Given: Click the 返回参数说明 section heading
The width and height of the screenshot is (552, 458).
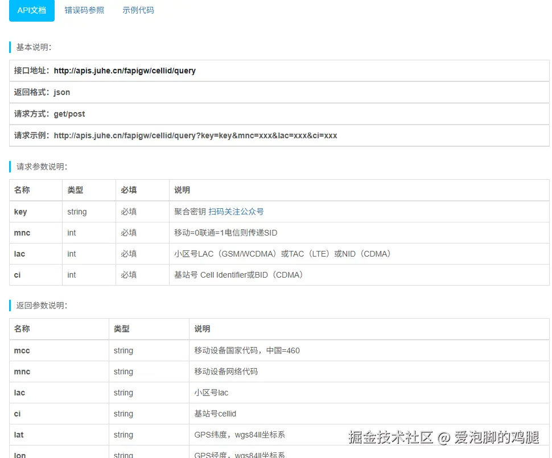Looking at the screenshot, I should (42, 305).
